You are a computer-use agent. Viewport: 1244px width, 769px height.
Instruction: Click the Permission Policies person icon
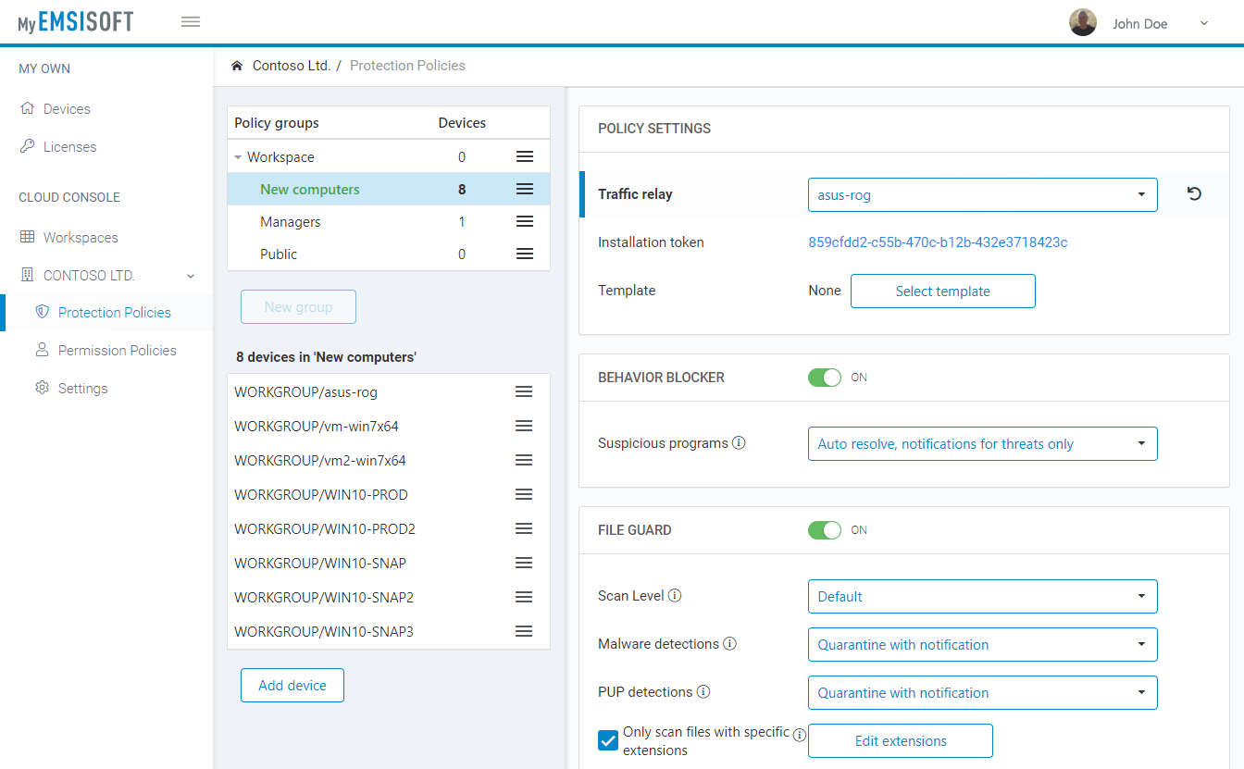point(42,350)
